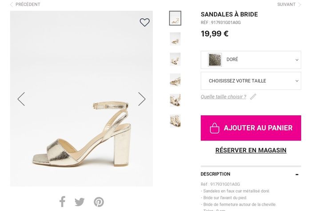Image resolution: width=311 pixels, height=211 pixels.
Task: Click the Doré gold color swatch
Action: tap(215, 60)
